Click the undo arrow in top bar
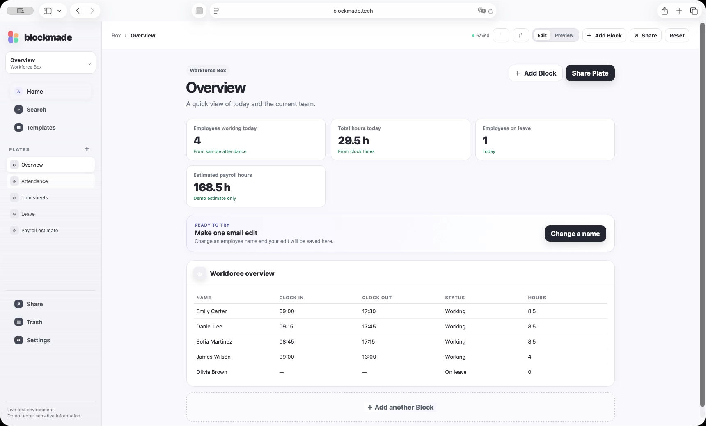Image resolution: width=706 pixels, height=426 pixels. [x=501, y=35]
